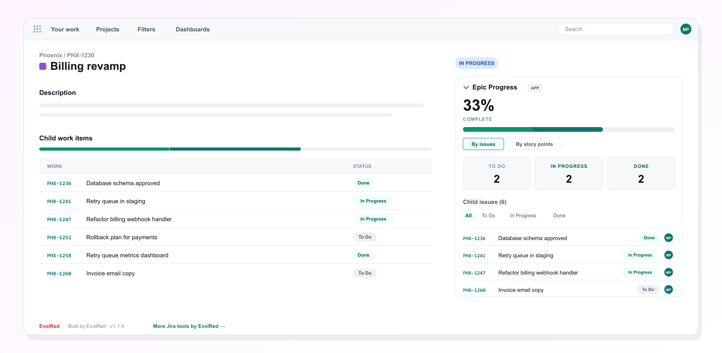This screenshot has width=722, height=353.
Task: Follow More Jira tools by EvolRed link
Action: pos(189,326)
